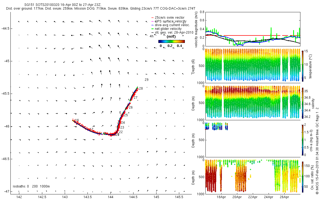Click the "0.8" tick on velocity magnitude axis
The image size is (321, 200).
(202, 12)
